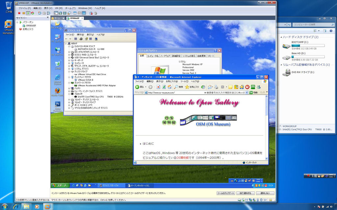The image size is (337, 210).
Task: Collapse the ディスプレイ アダプタ node
Action: coord(69,77)
